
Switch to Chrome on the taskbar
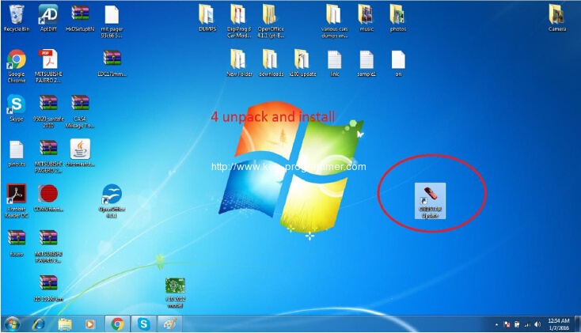point(117,324)
